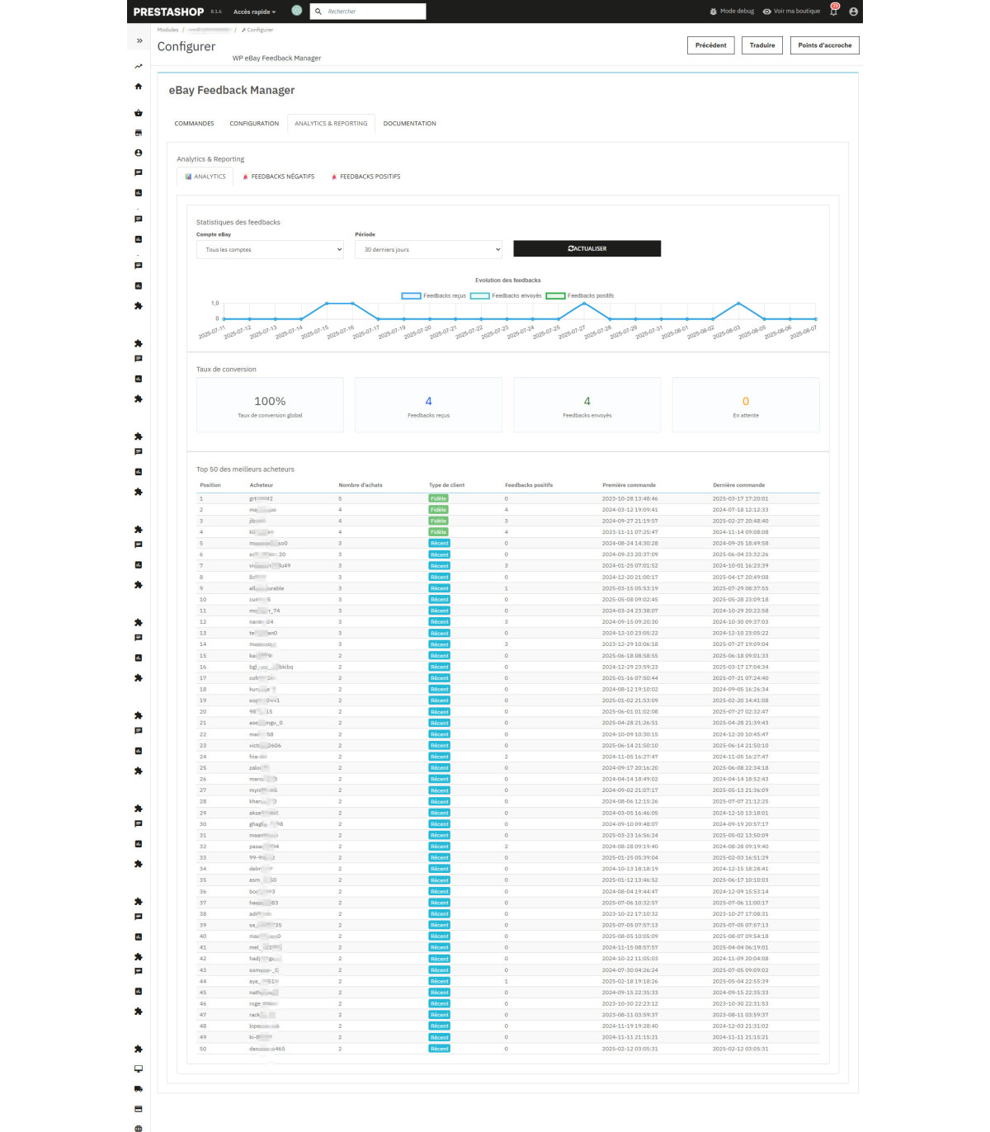
Task: Open the dashboard trend icon in sidebar
Action: click(x=139, y=66)
